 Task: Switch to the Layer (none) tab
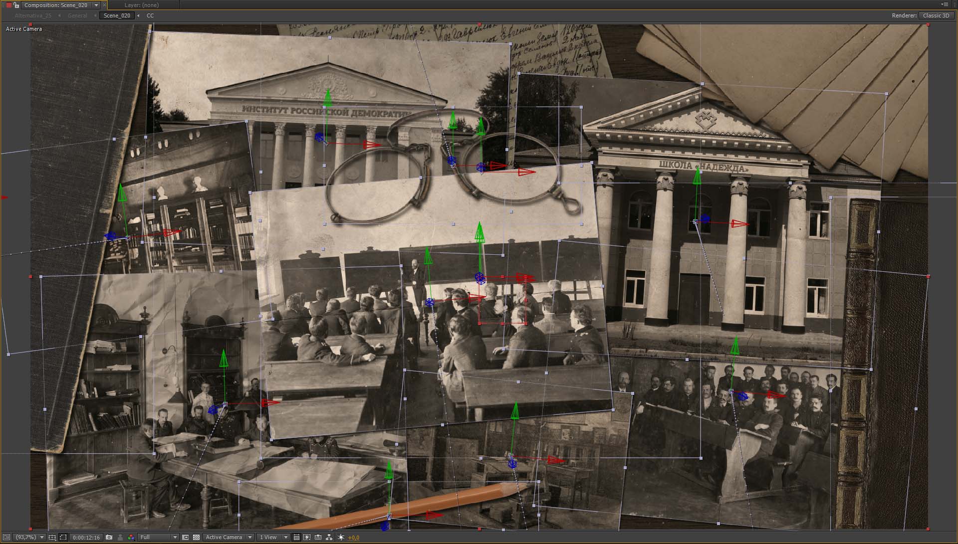(141, 5)
